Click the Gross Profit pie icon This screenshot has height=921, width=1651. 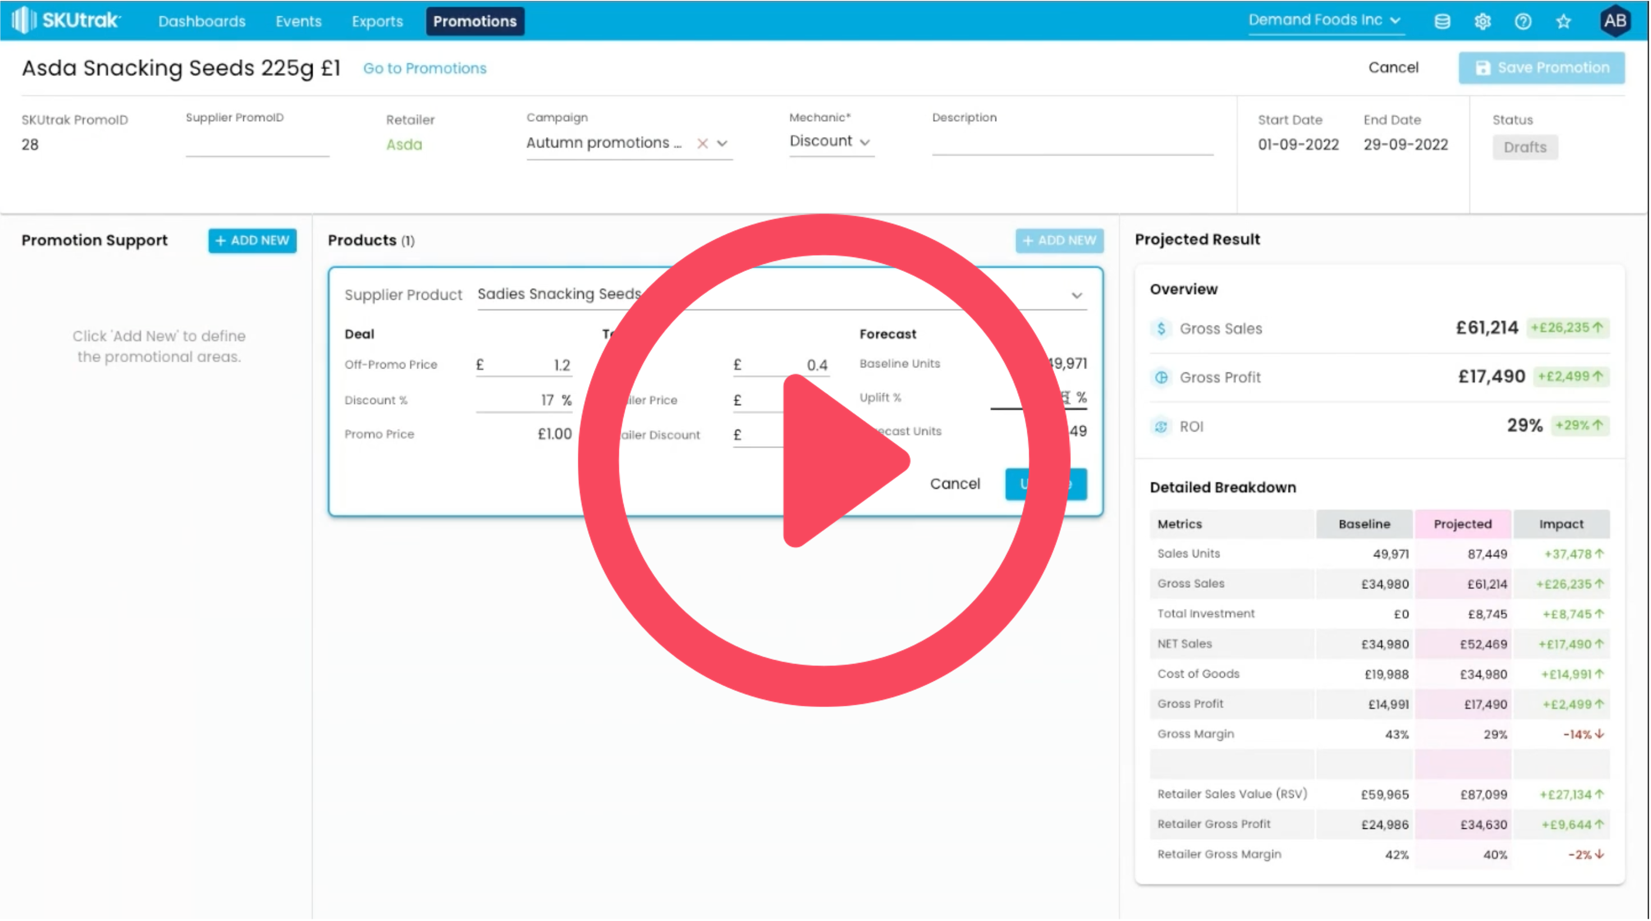pos(1161,377)
